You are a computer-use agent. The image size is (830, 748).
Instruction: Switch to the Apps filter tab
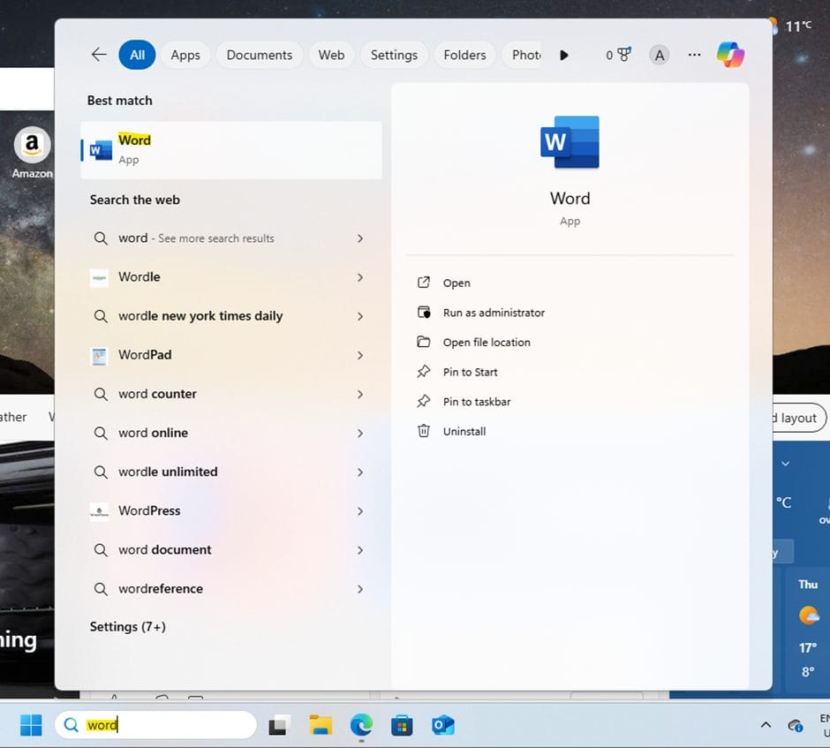pyautogui.click(x=185, y=55)
